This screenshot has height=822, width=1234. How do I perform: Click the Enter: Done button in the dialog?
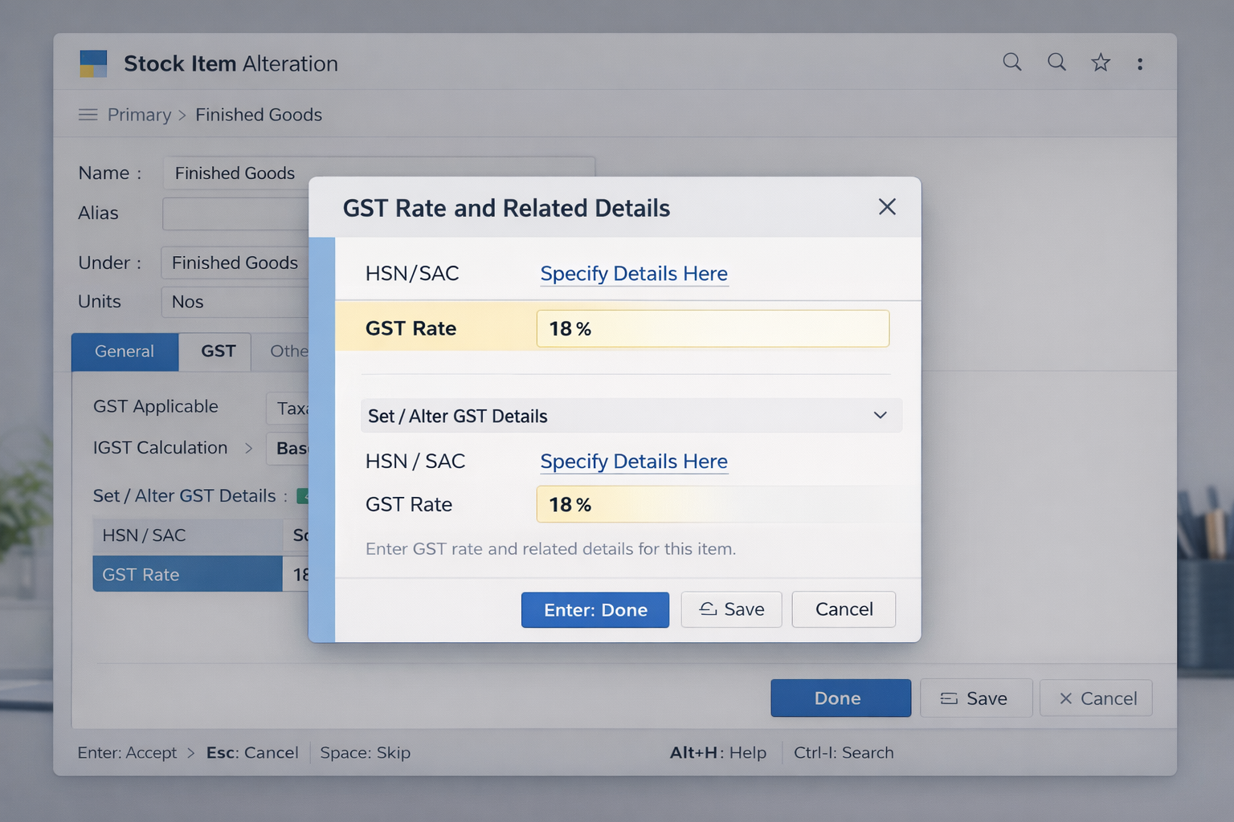click(x=595, y=609)
